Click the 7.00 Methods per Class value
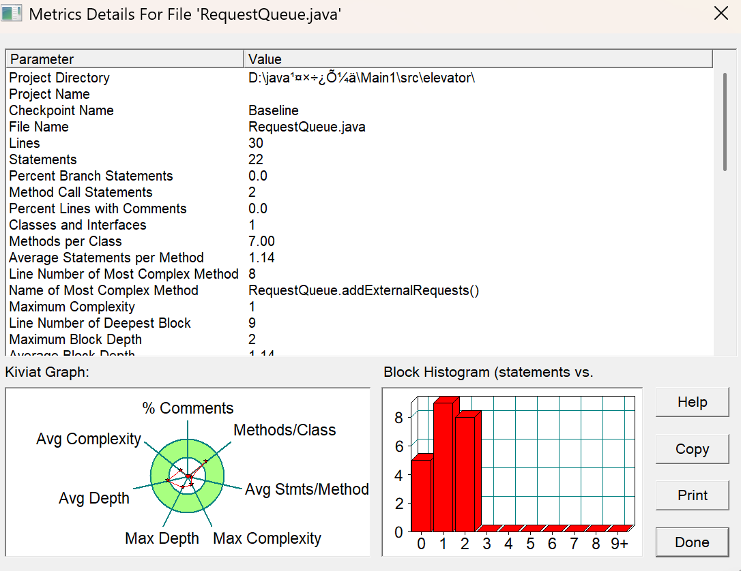Screen dimensions: 741x571 point(261,241)
